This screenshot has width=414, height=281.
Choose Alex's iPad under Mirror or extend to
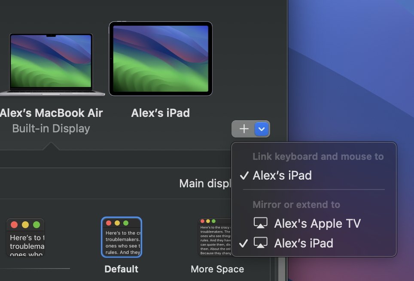(x=303, y=243)
